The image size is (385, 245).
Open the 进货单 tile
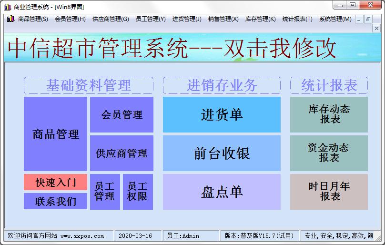tap(222, 115)
